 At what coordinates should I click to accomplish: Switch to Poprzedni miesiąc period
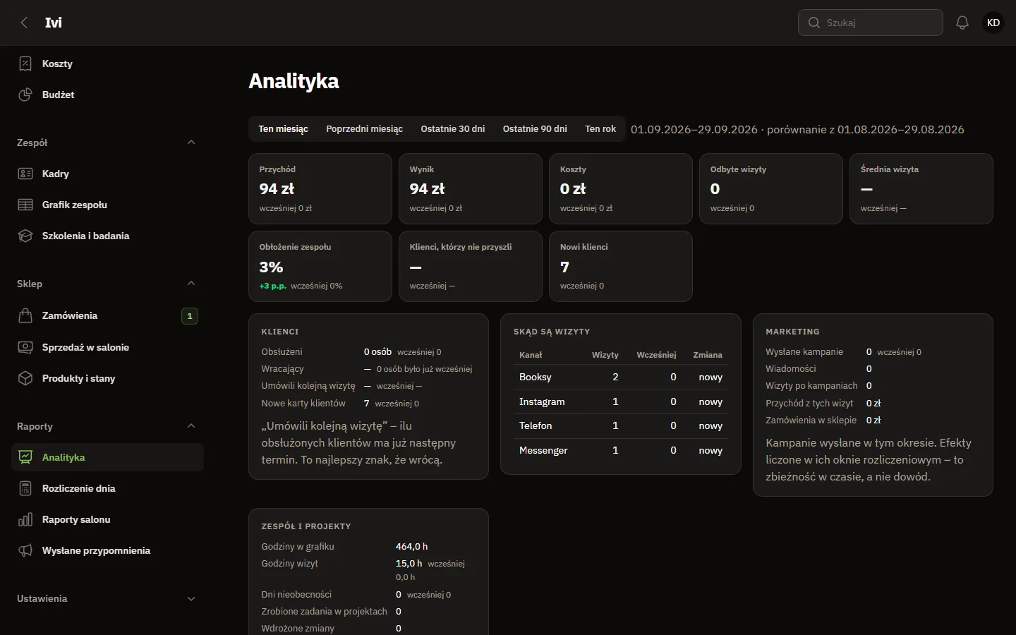[364, 129]
